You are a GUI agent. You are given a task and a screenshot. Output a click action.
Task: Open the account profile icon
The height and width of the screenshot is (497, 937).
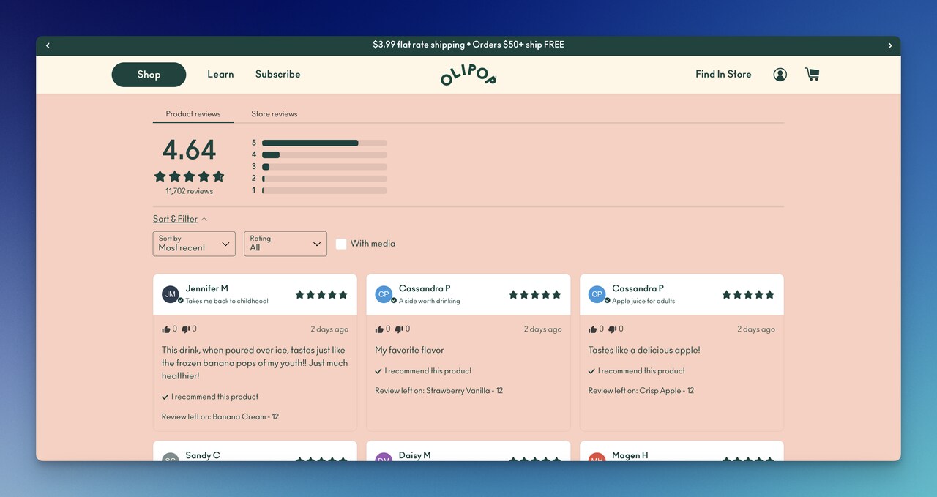780,75
